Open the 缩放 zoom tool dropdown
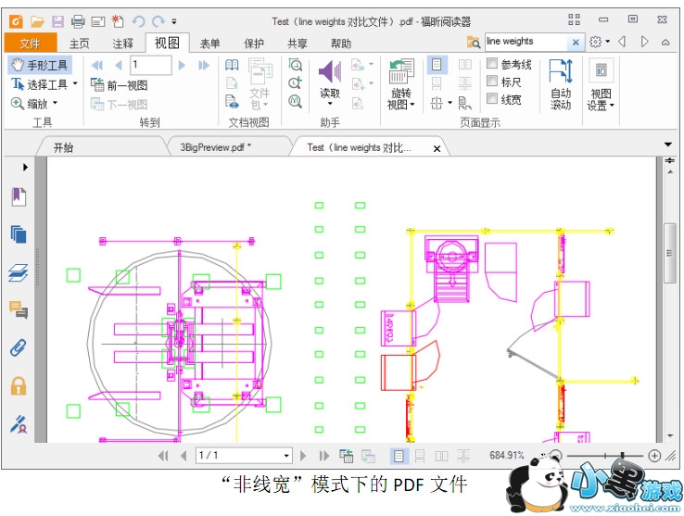This screenshot has height=516, width=684. pos(56,103)
